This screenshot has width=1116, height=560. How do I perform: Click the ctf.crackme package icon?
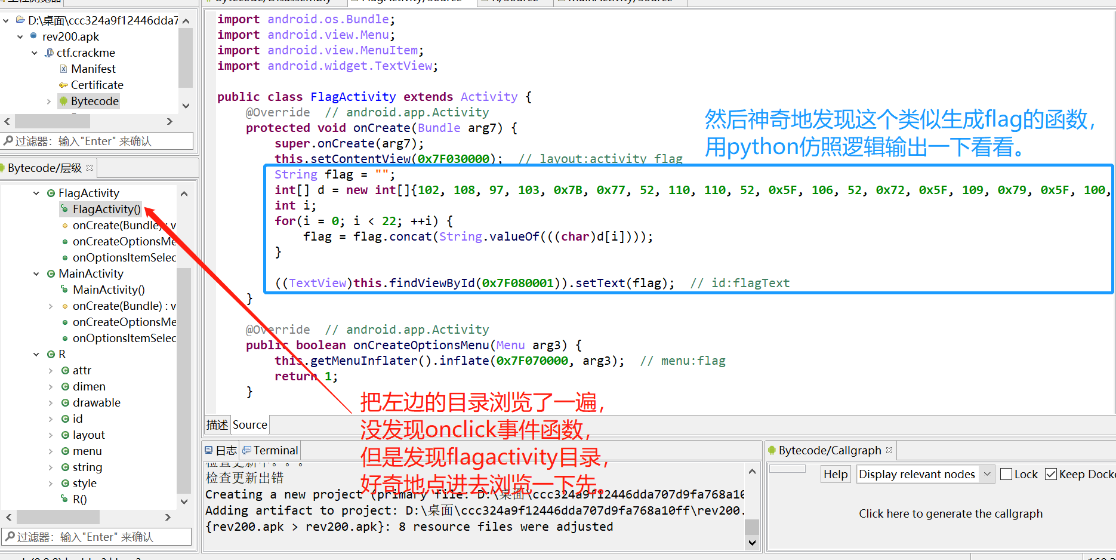[49, 53]
